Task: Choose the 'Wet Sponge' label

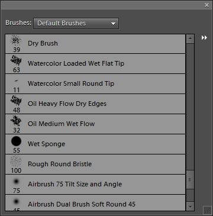Action: (46, 144)
